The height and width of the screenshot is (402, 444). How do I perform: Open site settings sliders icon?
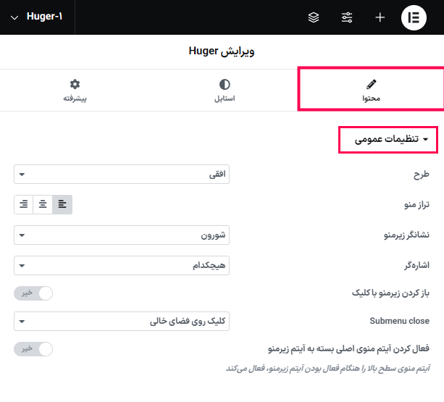tap(347, 17)
